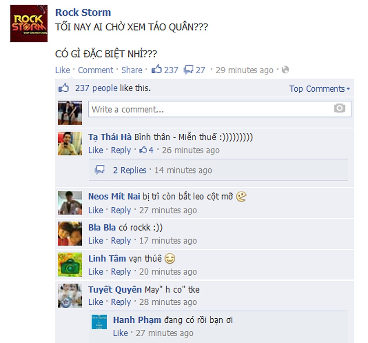The image size is (368, 343).
Task: Open the Rock Storm page logo
Action: pyautogui.click(x=29, y=24)
